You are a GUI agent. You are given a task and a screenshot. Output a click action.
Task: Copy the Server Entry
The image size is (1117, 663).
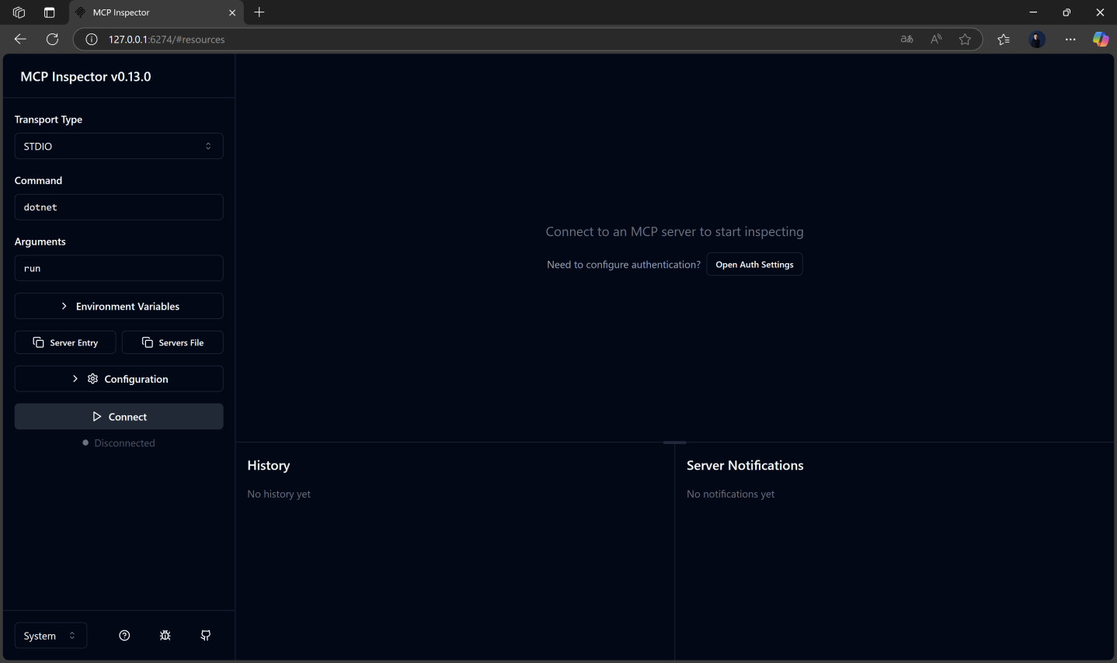point(65,342)
